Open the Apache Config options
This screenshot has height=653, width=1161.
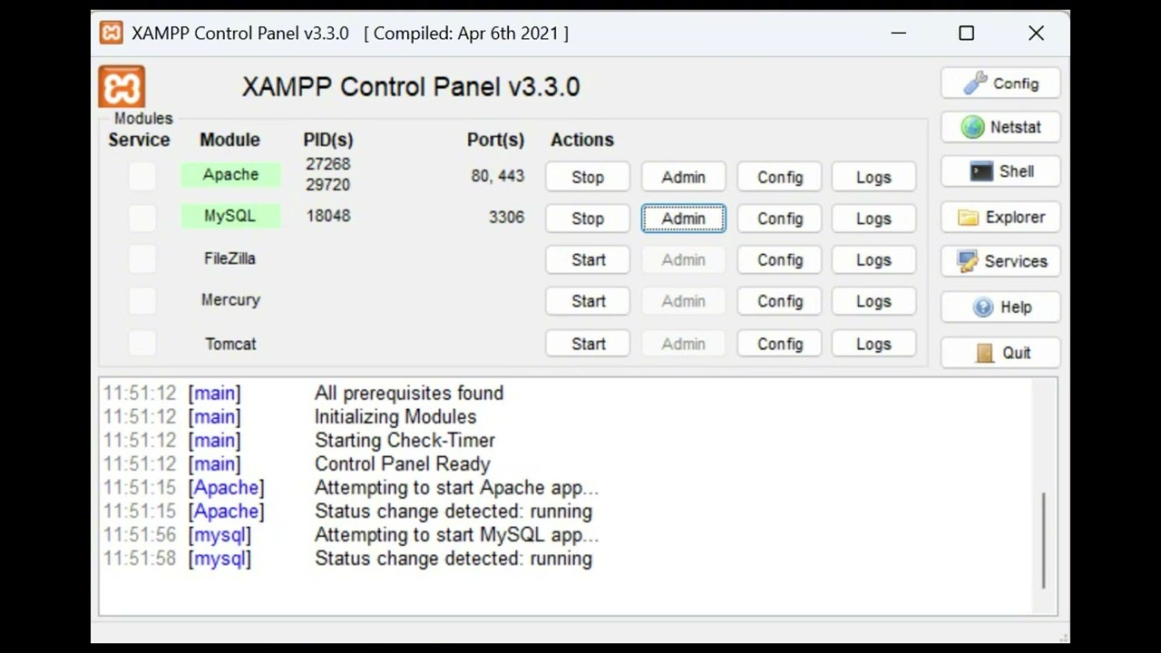click(x=780, y=177)
